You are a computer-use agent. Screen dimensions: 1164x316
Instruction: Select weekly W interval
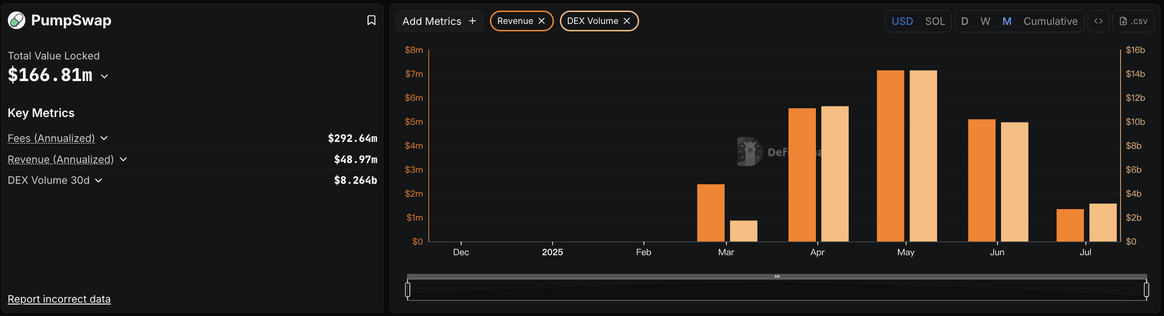pyautogui.click(x=985, y=21)
